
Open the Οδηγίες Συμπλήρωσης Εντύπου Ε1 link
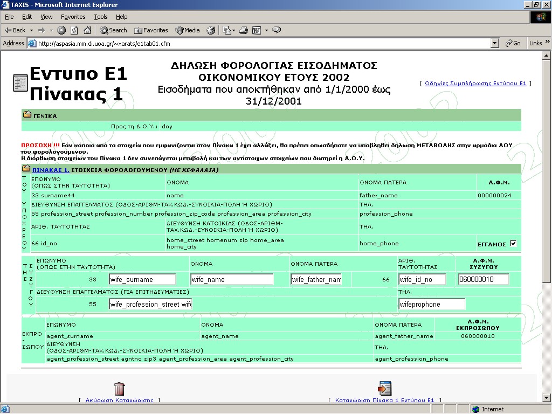tap(475, 84)
